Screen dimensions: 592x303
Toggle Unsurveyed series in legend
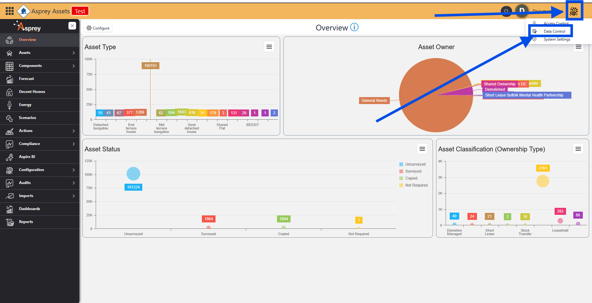412,164
